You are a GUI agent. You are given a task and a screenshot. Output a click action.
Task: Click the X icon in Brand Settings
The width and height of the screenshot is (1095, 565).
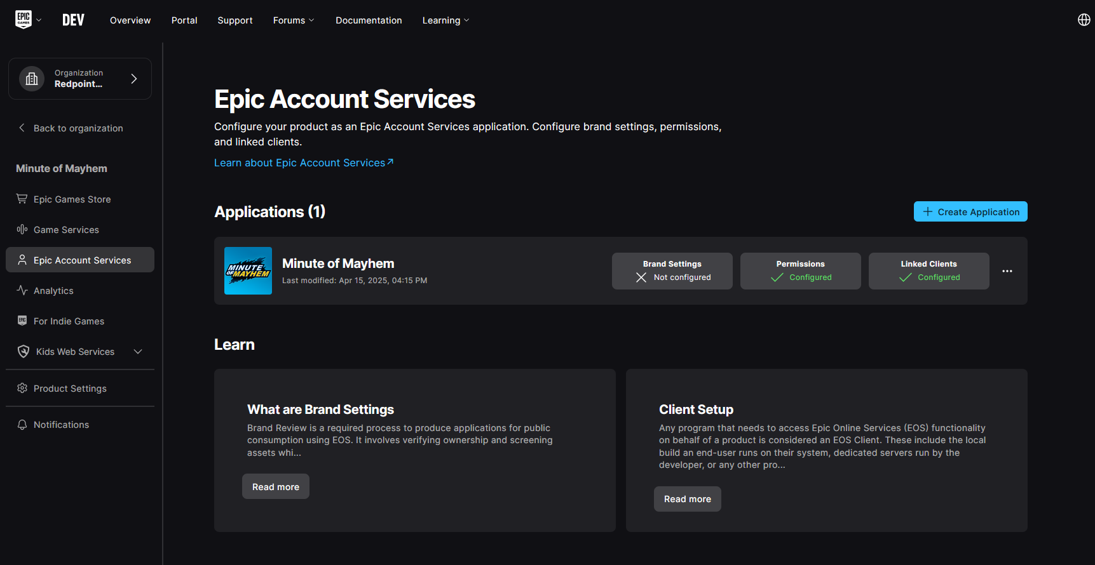[641, 277]
